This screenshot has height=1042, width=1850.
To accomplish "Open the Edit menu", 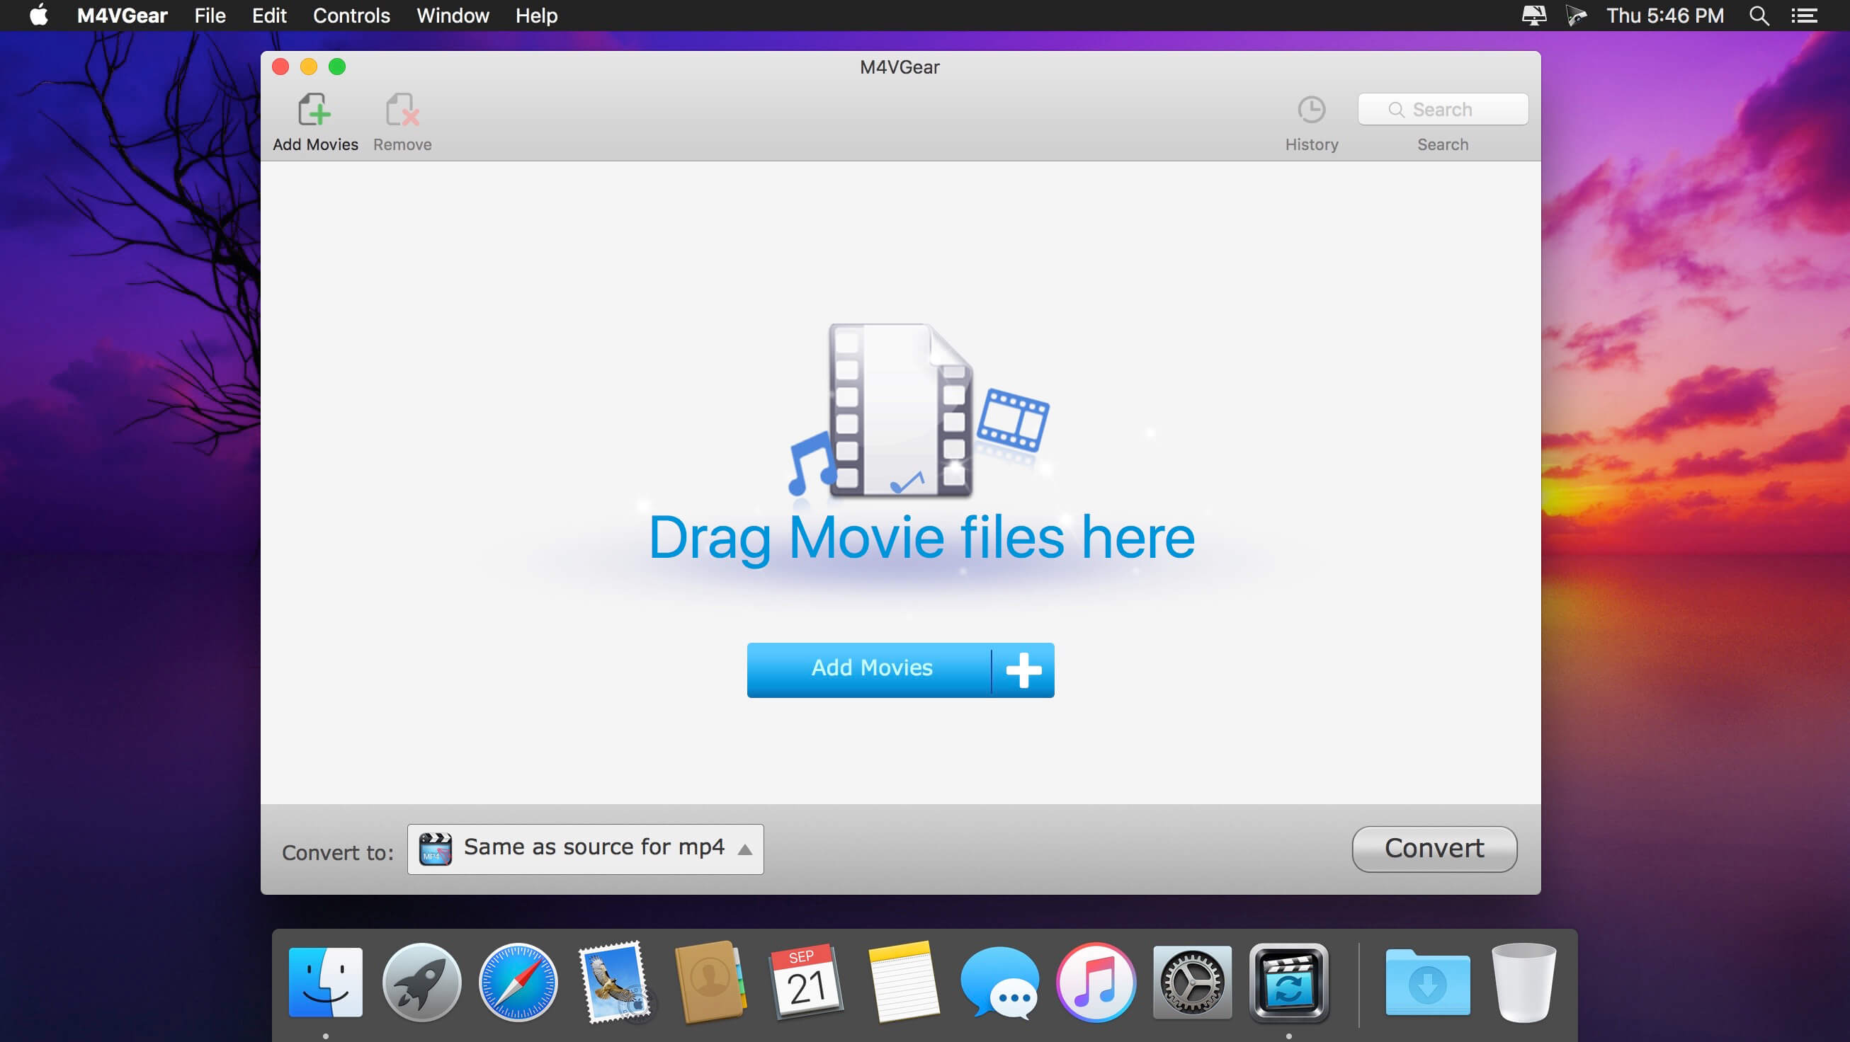I will (x=268, y=15).
